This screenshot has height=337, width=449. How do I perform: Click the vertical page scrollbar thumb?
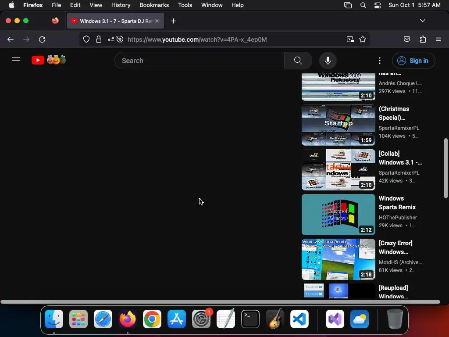(445, 168)
